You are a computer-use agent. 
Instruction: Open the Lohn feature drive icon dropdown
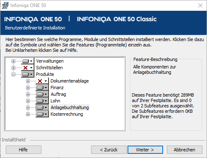click(x=42, y=101)
